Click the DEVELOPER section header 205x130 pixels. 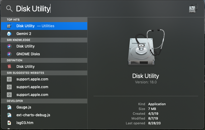[44, 101]
